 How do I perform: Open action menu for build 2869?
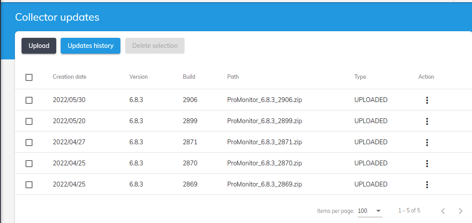(427, 185)
